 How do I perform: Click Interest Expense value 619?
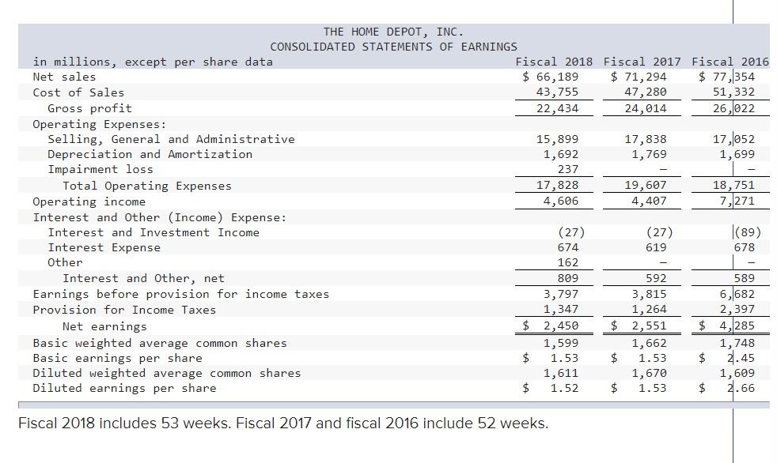(x=656, y=247)
